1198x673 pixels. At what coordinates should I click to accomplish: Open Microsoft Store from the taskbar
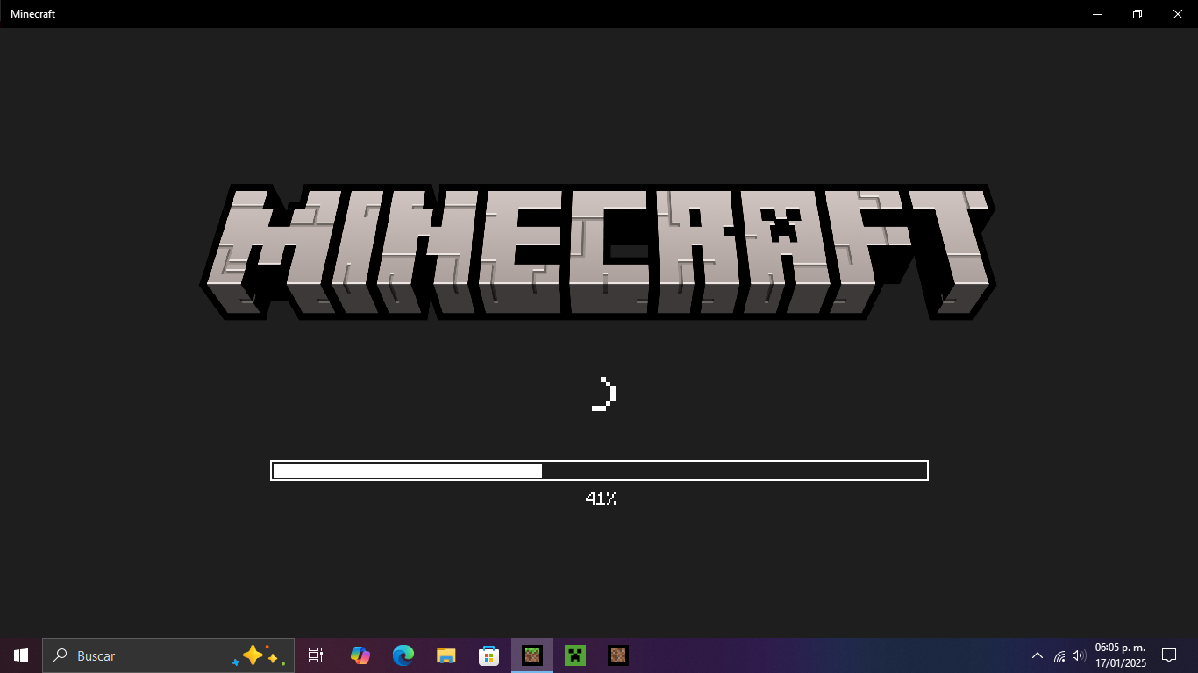488,655
